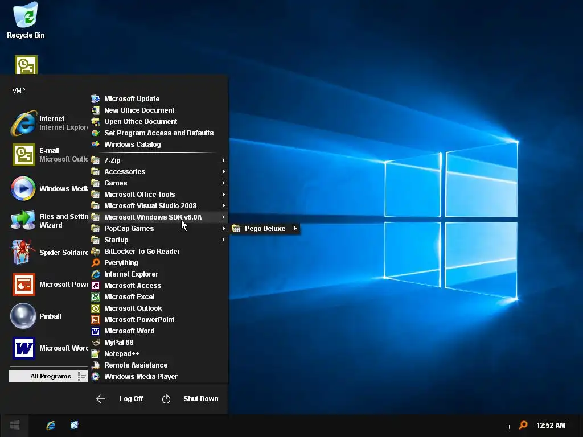Image resolution: width=583 pixels, height=437 pixels.
Task: Expand Microsoft Visual Studio 2008 arrow
Action: point(223,206)
